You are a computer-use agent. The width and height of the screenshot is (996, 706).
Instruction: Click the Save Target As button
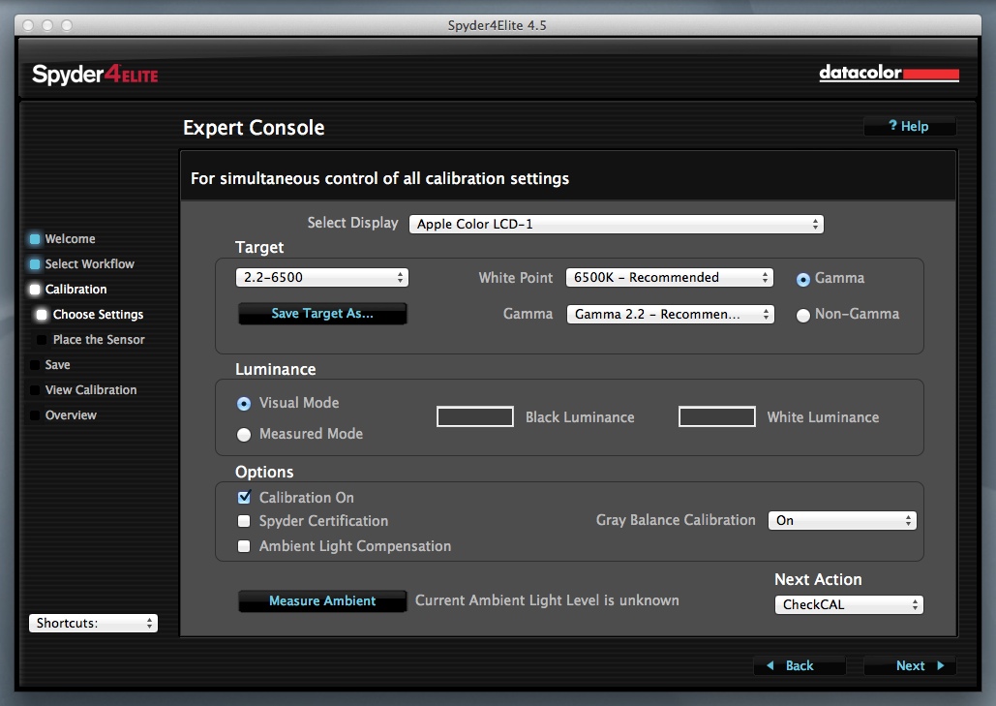pyautogui.click(x=322, y=314)
